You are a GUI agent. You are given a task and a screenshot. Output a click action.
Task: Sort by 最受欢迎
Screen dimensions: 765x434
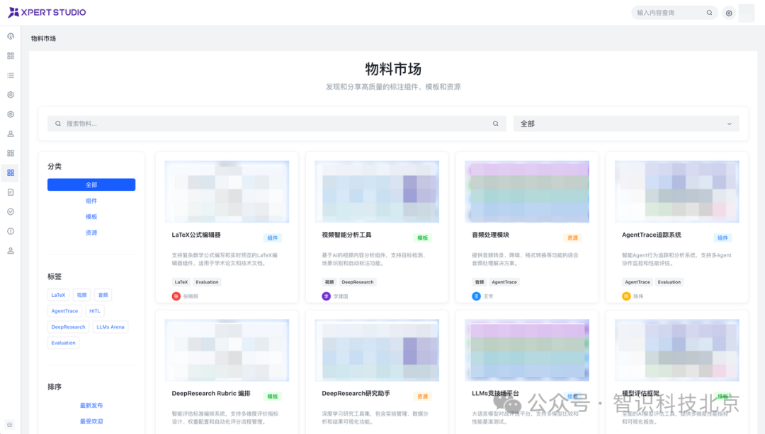tap(91, 420)
